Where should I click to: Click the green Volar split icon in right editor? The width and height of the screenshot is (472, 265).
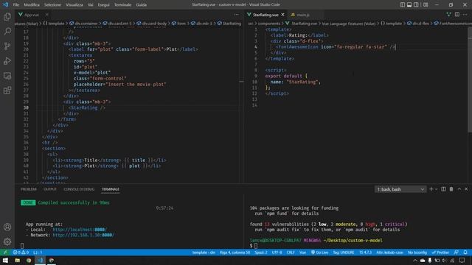(x=449, y=15)
